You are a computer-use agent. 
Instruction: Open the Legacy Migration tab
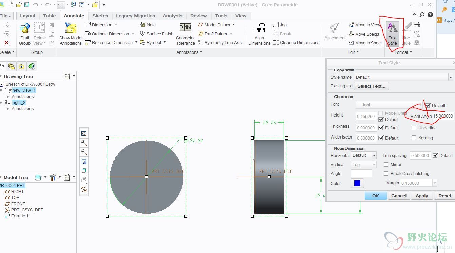[x=135, y=16]
